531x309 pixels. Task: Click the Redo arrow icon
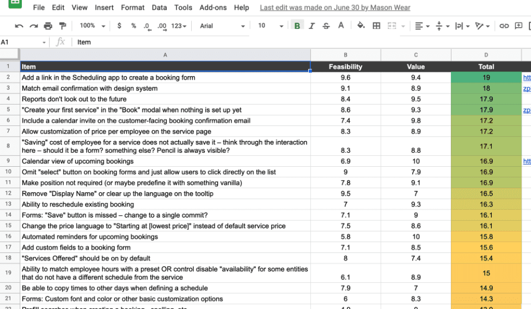pos(34,26)
